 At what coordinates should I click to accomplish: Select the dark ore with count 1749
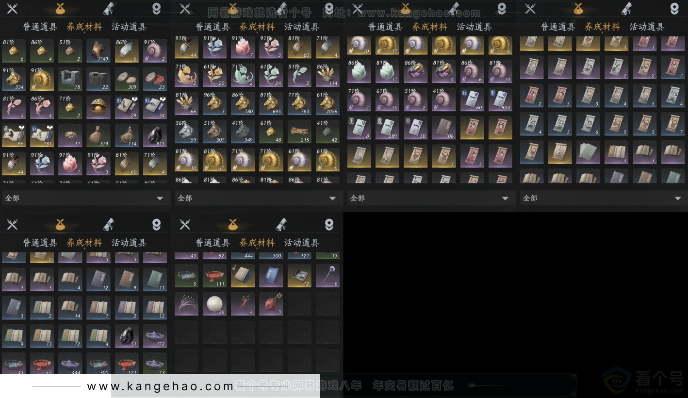[98, 51]
